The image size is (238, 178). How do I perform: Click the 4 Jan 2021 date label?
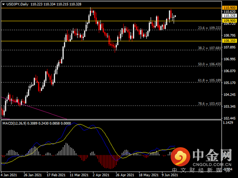(x=9, y=175)
